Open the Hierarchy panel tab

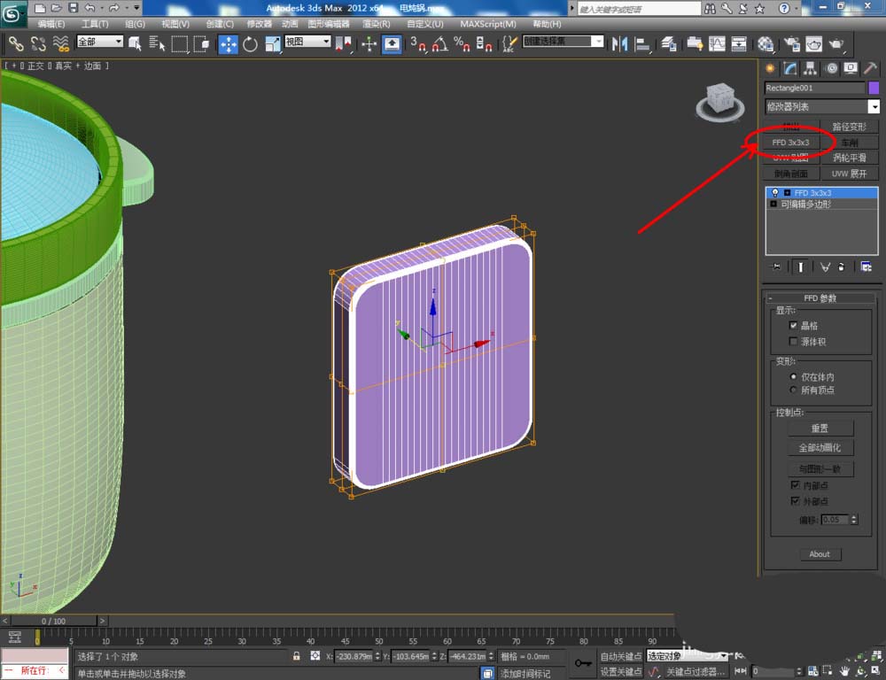click(810, 69)
